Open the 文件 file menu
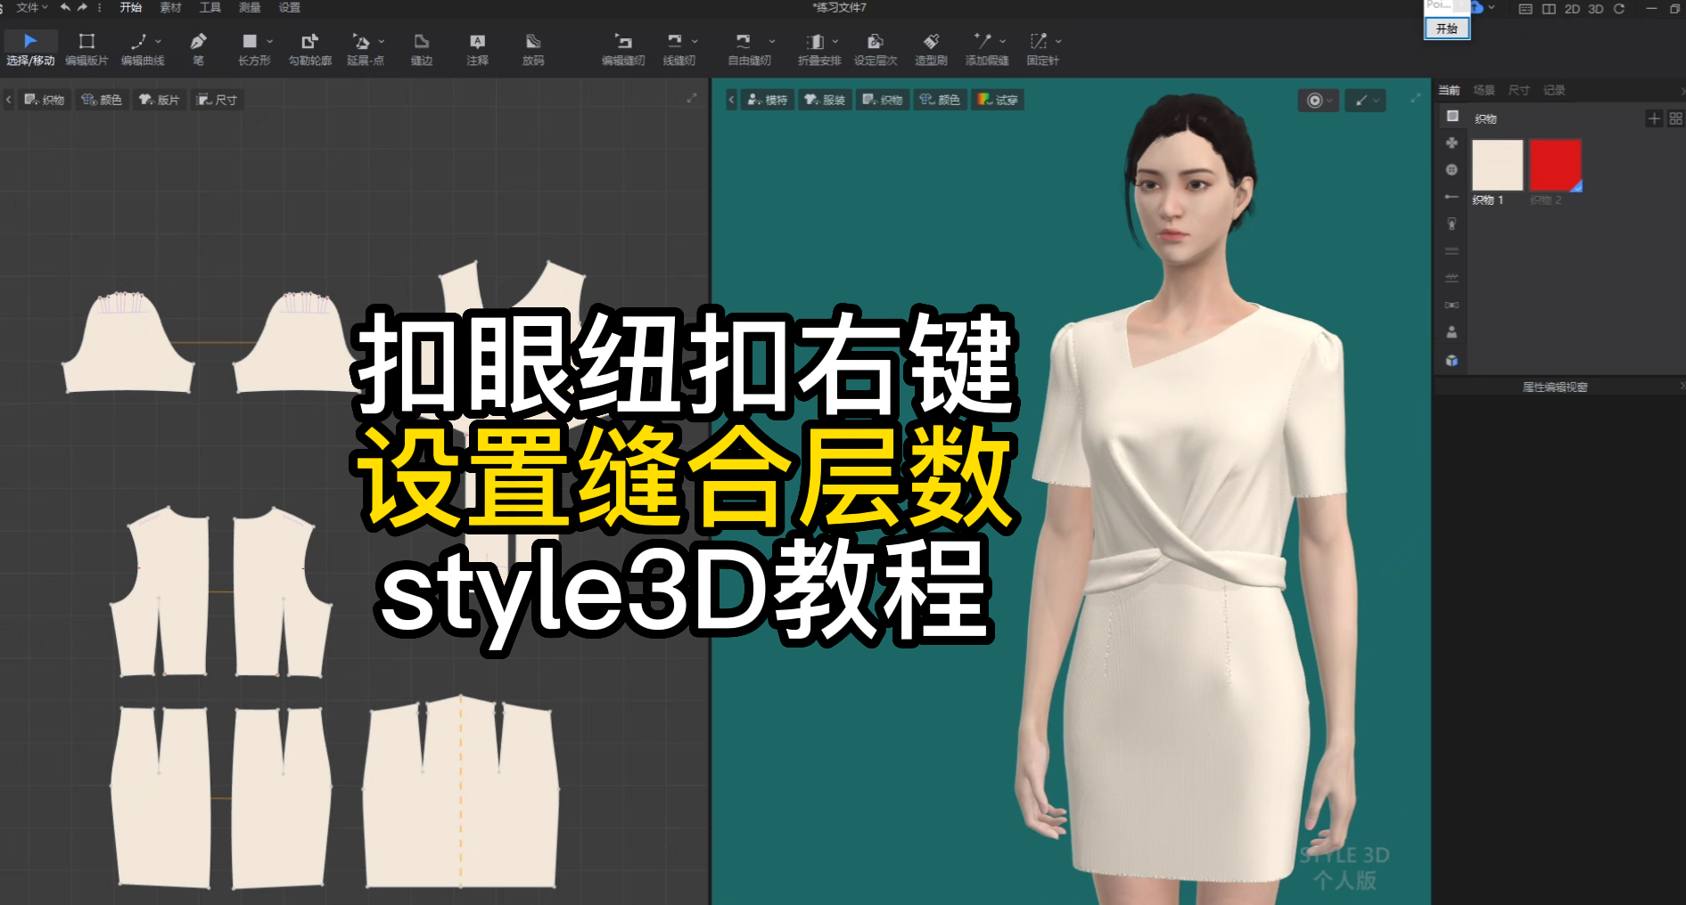 [31, 7]
